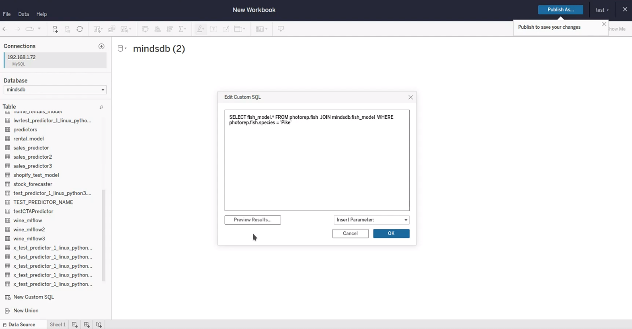The width and height of the screenshot is (632, 329).
Task: Select the rental_model table
Action: (29, 139)
